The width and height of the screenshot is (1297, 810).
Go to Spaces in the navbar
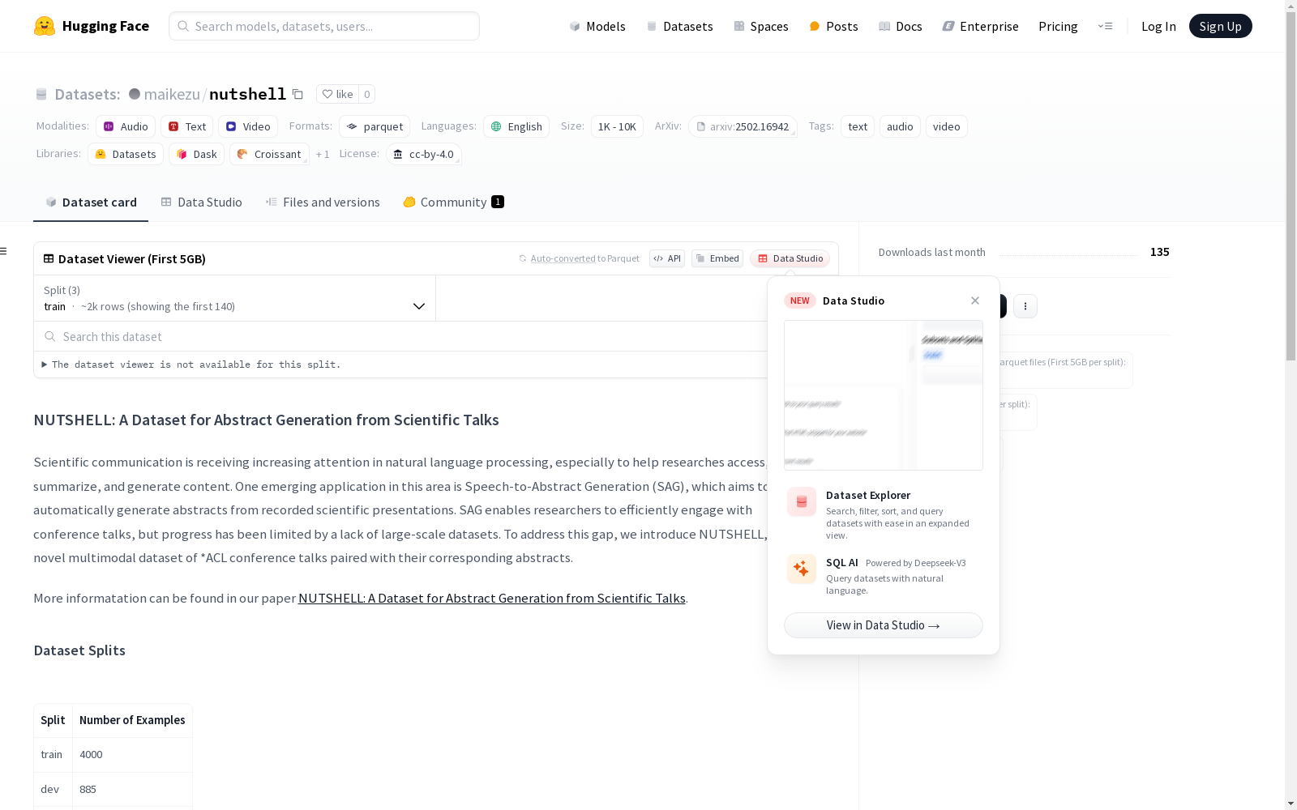point(761,26)
